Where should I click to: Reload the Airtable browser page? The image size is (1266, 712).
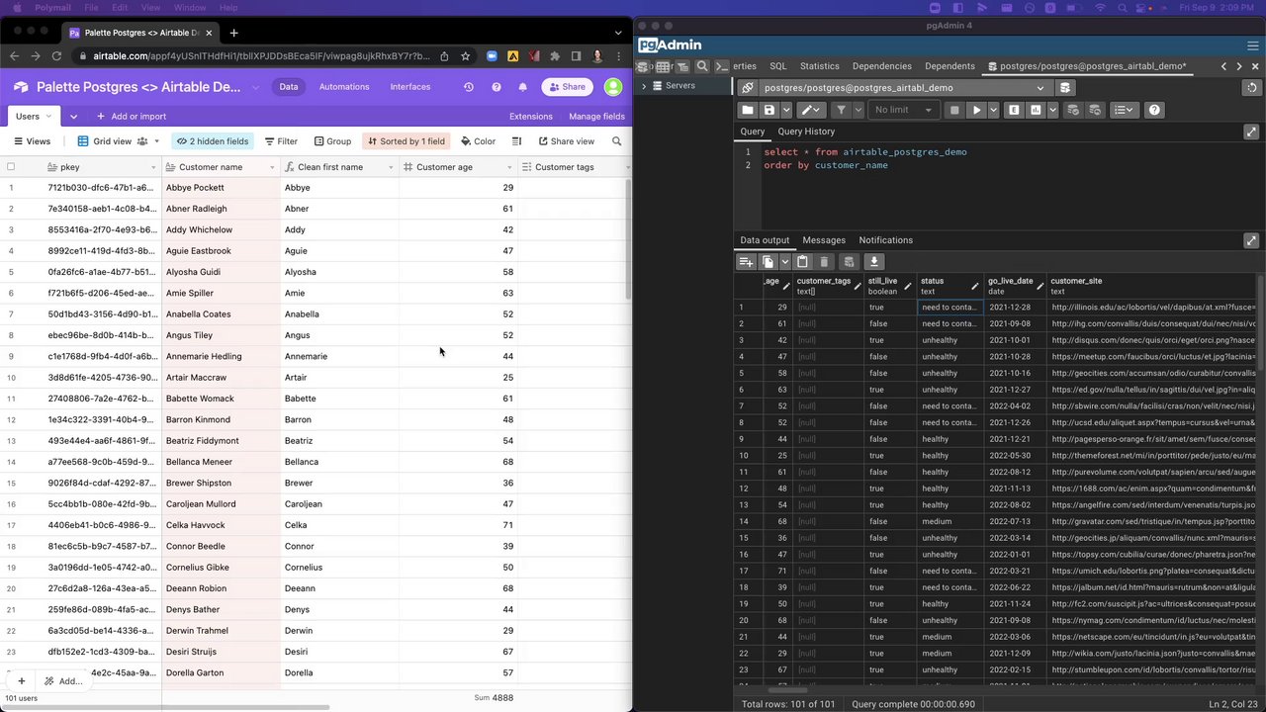pyautogui.click(x=56, y=56)
